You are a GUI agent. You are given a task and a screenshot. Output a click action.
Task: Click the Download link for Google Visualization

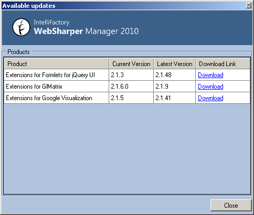[x=210, y=98]
